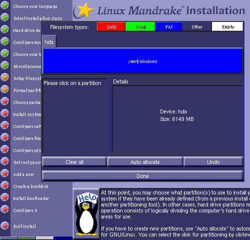Click the Auto allocate button
This screenshot has width=250, height=240.
click(x=145, y=162)
